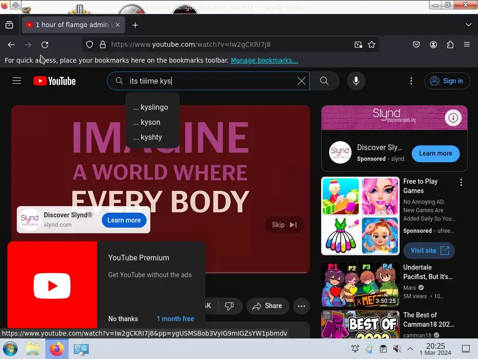Click Learn more in sidebar Slynd ad

coord(436,153)
